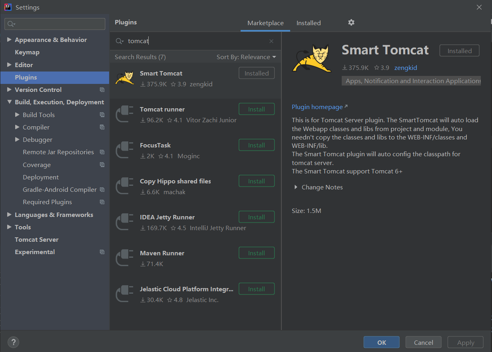The width and height of the screenshot is (492, 352).
Task: Select Keymap in settings tree
Action: (x=27, y=52)
